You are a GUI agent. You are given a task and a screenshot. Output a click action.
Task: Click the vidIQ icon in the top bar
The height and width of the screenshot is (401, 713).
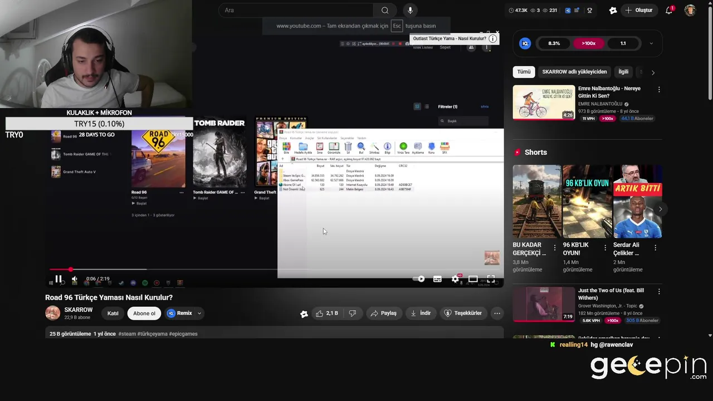point(568,10)
